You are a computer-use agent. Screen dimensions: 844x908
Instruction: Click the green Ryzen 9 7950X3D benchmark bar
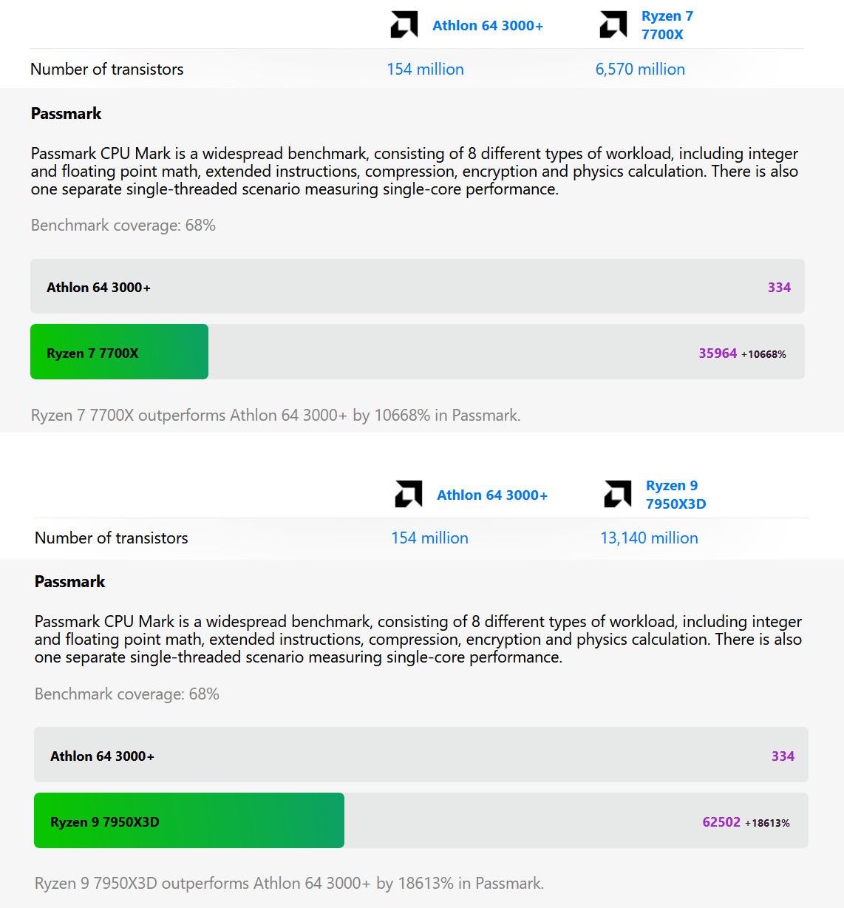(x=189, y=821)
